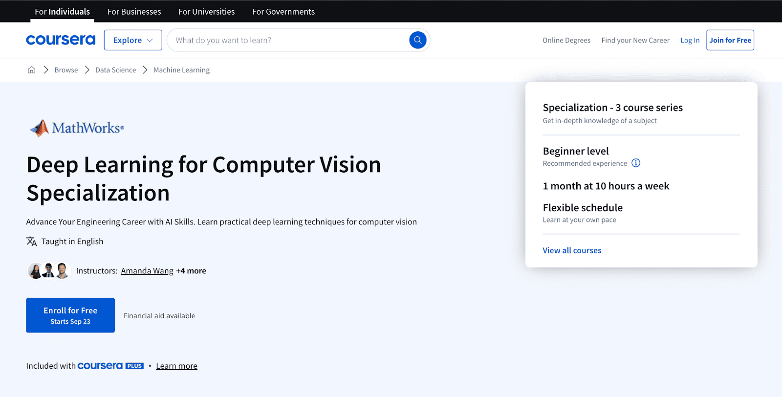This screenshot has height=397, width=782.
Task: Click the Beginner level heading
Action: [576, 151]
